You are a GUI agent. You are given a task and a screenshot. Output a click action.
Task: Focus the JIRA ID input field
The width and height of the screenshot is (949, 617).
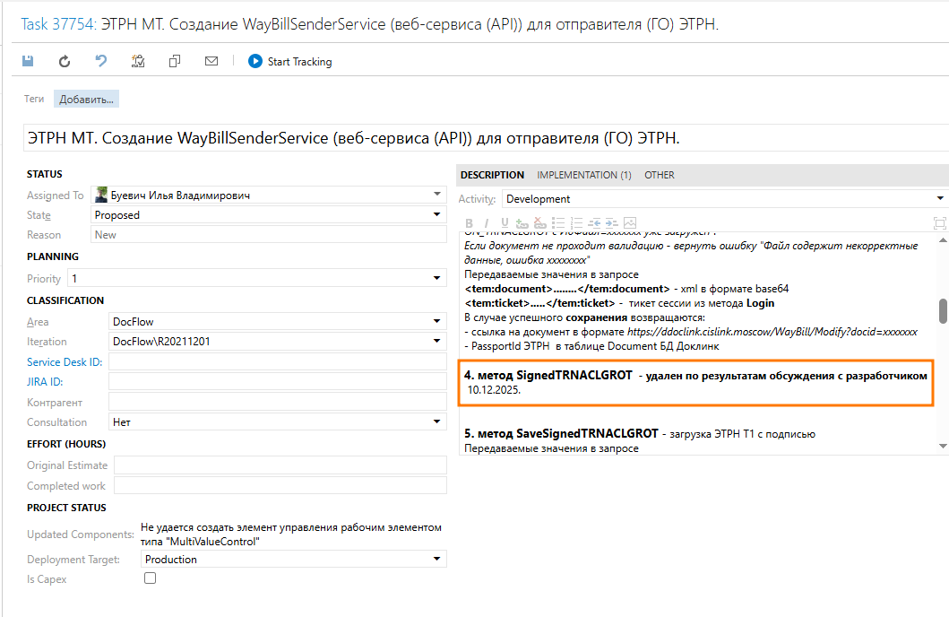(278, 381)
